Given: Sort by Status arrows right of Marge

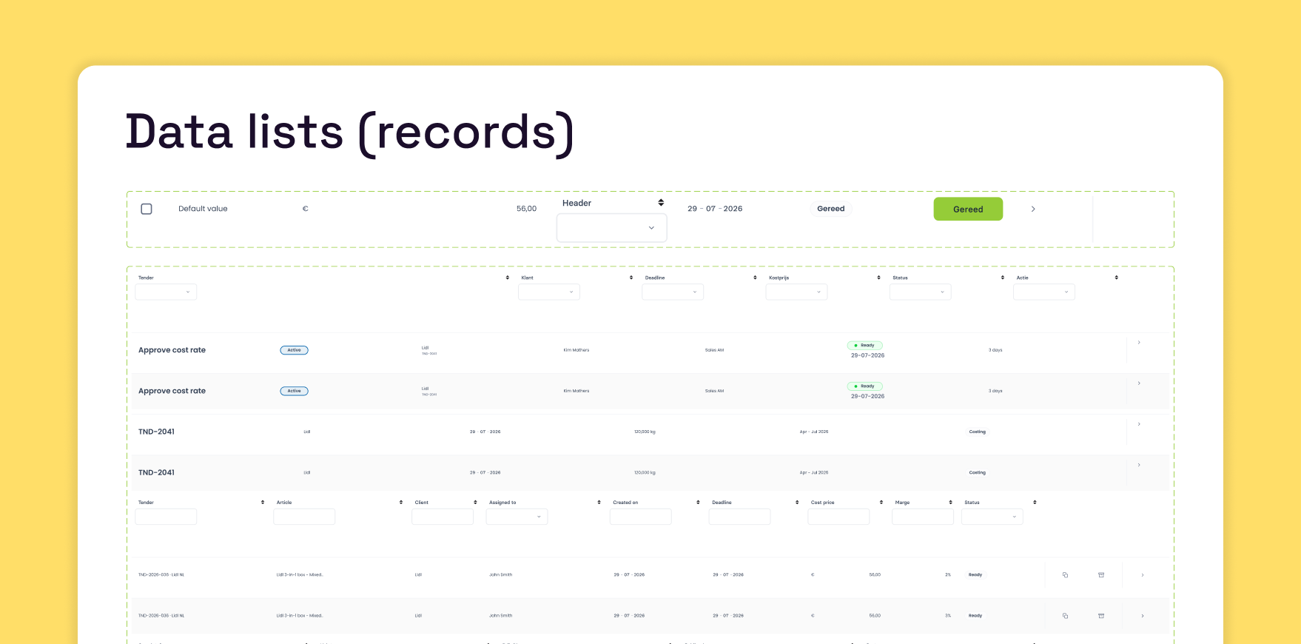Looking at the screenshot, I should [1035, 503].
